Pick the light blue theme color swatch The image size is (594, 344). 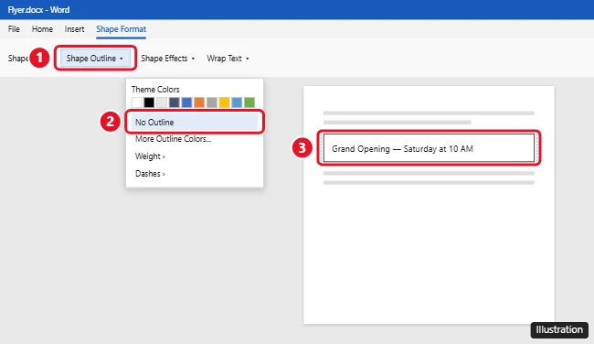237,102
